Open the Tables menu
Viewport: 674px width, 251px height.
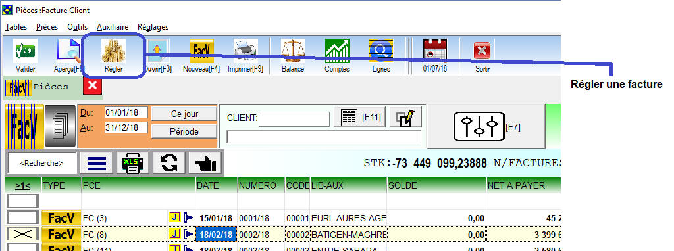[x=16, y=26]
